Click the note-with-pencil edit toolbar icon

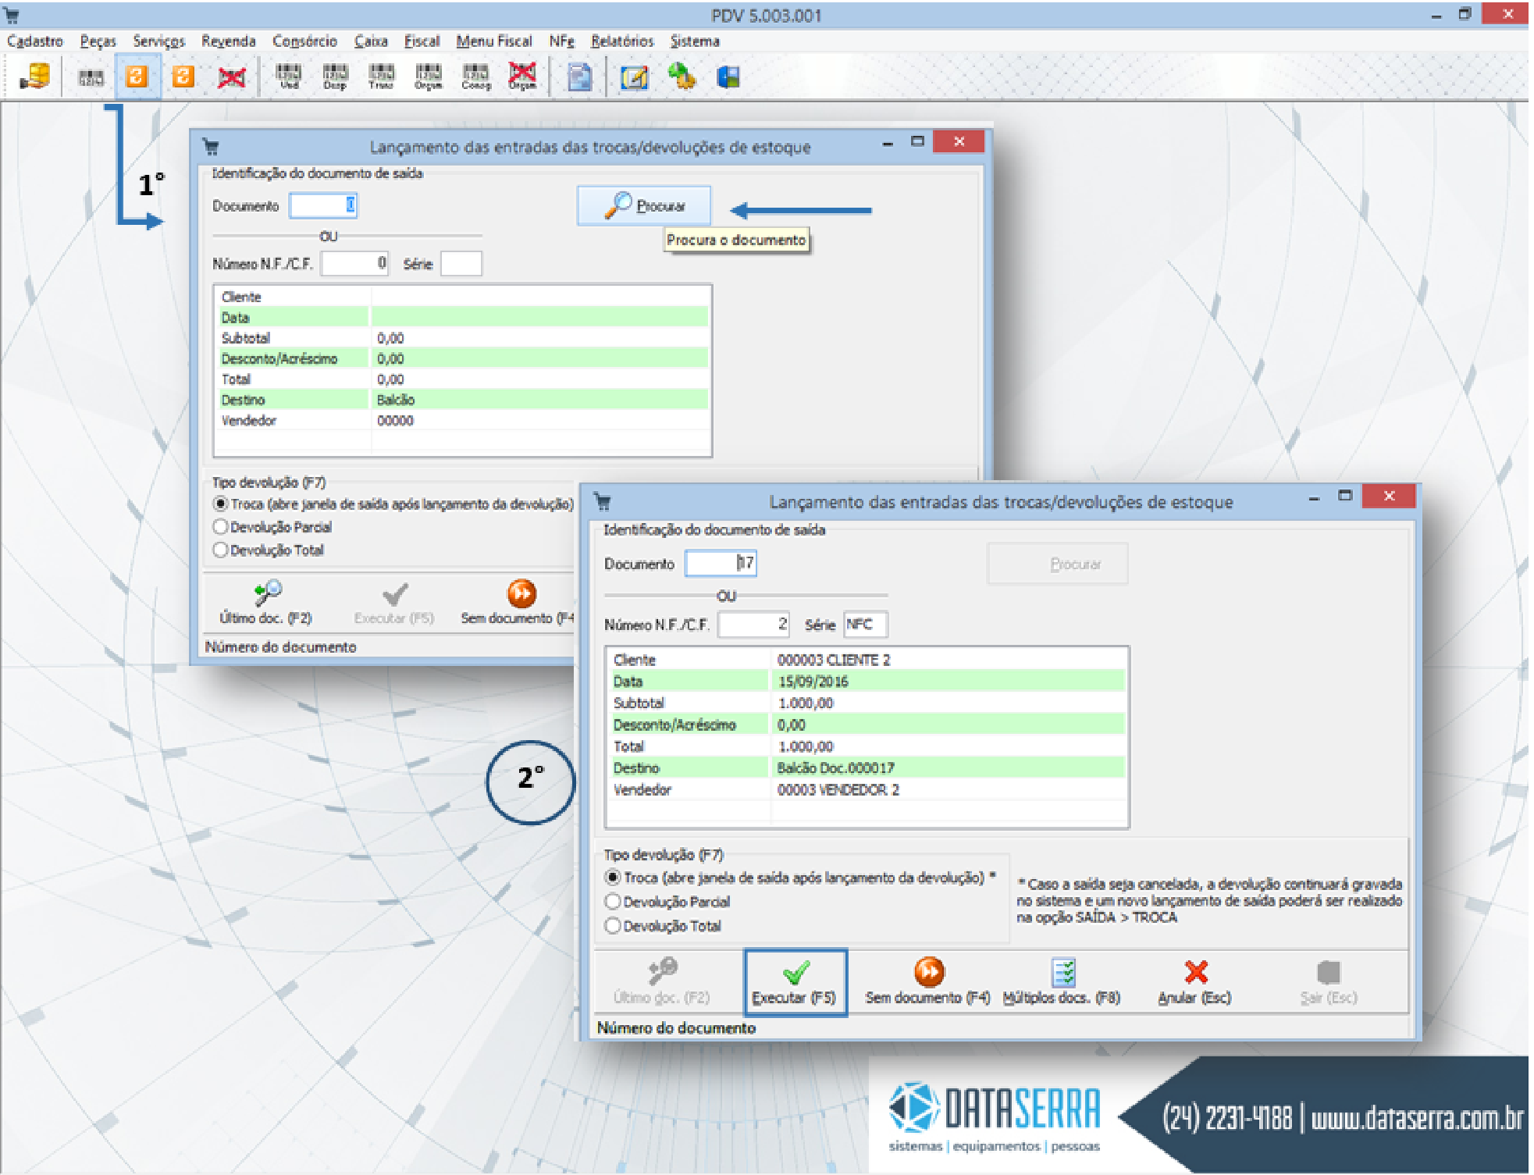pyautogui.click(x=634, y=77)
